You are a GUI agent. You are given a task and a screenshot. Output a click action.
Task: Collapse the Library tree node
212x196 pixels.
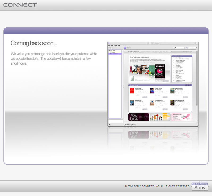[x=109, y=51]
